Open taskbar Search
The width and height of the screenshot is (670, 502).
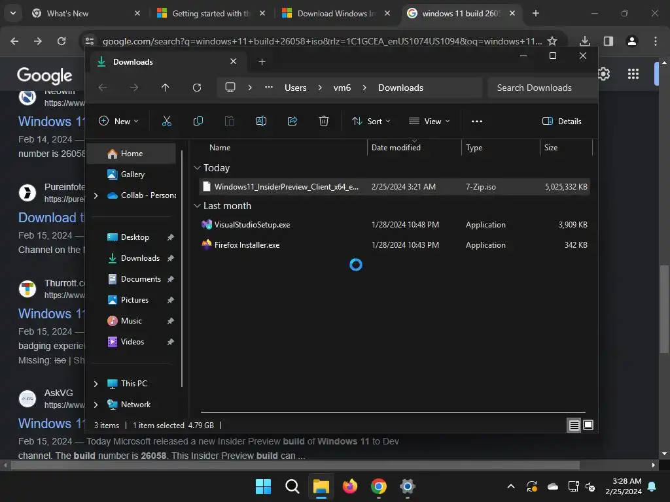(292, 486)
